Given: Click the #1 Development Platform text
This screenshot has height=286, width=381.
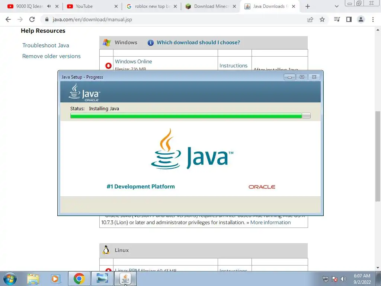Looking at the screenshot, I should (140, 187).
